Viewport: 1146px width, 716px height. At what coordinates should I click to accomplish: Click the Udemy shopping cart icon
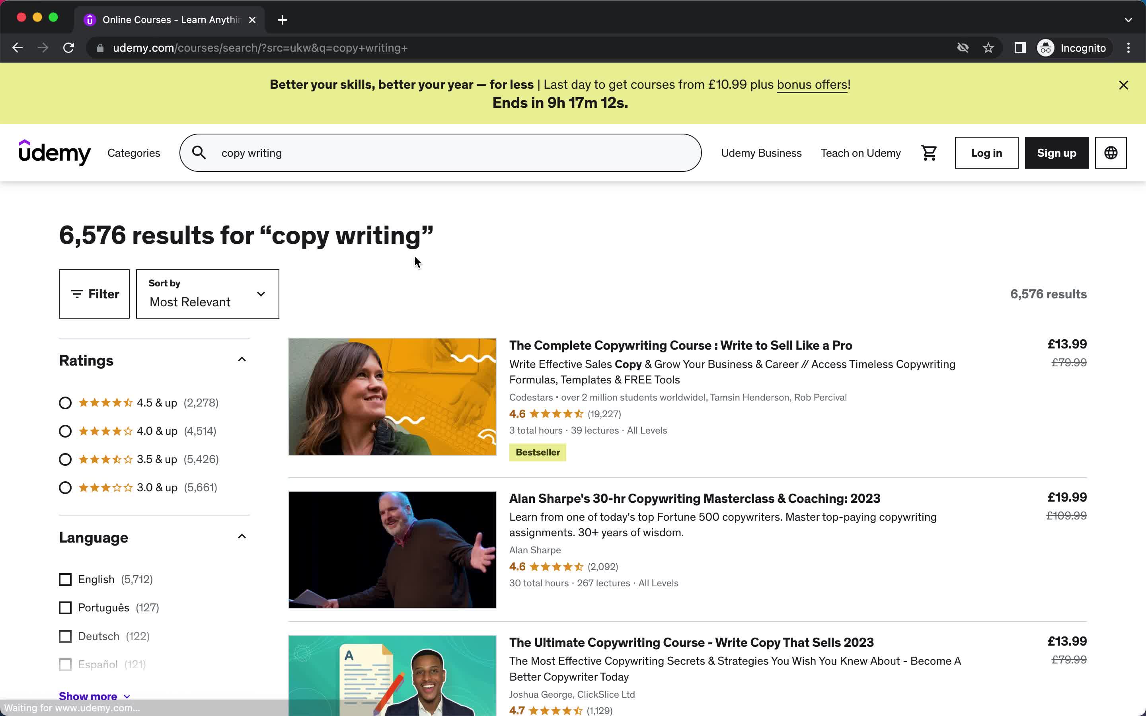point(929,153)
